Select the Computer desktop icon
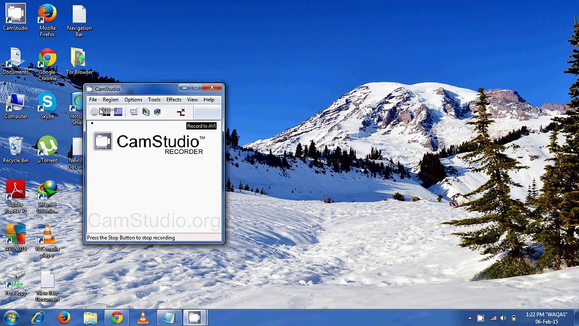The width and height of the screenshot is (579, 326). (15, 106)
